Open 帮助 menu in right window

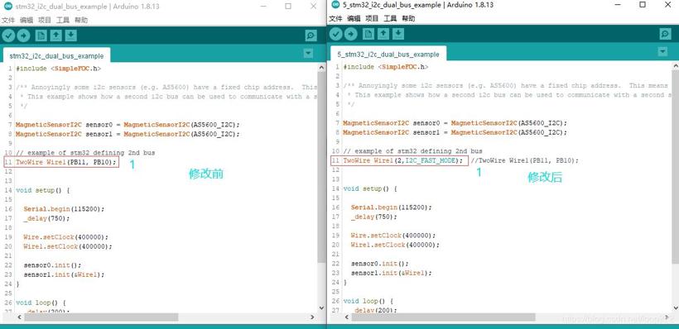pyautogui.click(x=408, y=18)
